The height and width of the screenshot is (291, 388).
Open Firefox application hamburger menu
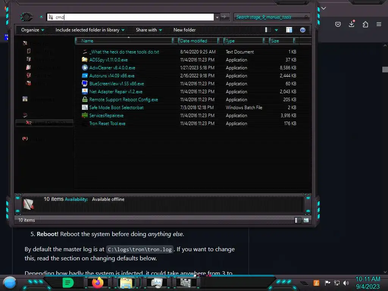click(379, 24)
